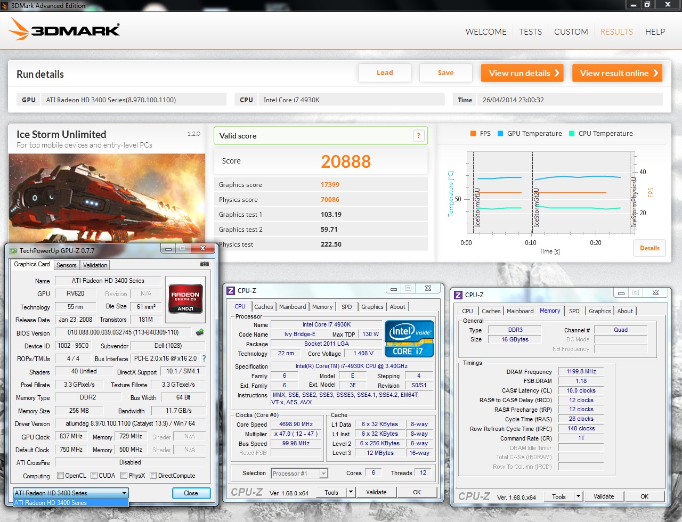Open Graphics tab in CPU-Z CPU window
Image resolution: width=682 pixels, height=522 pixels.
(x=372, y=307)
